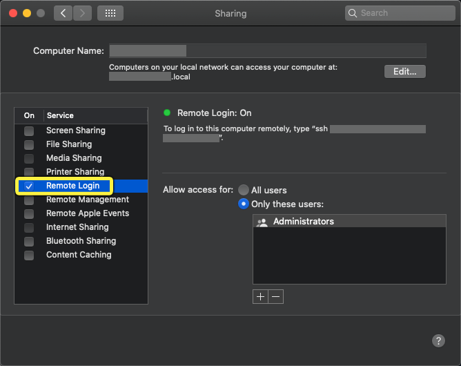
Task: Add a user with the plus button
Action: click(x=260, y=296)
